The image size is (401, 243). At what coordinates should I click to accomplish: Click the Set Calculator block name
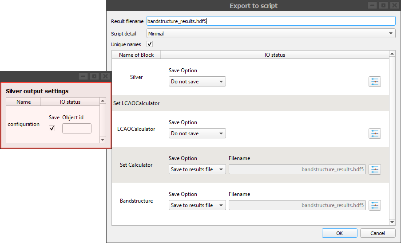click(x=136, y=165)
